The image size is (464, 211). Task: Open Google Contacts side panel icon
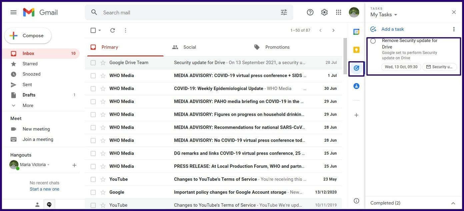click(356, 86)
